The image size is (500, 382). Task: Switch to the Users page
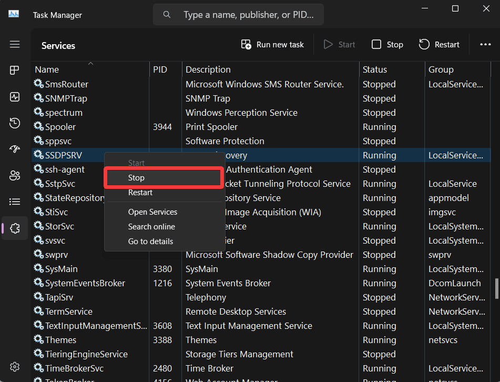(14, 175)
